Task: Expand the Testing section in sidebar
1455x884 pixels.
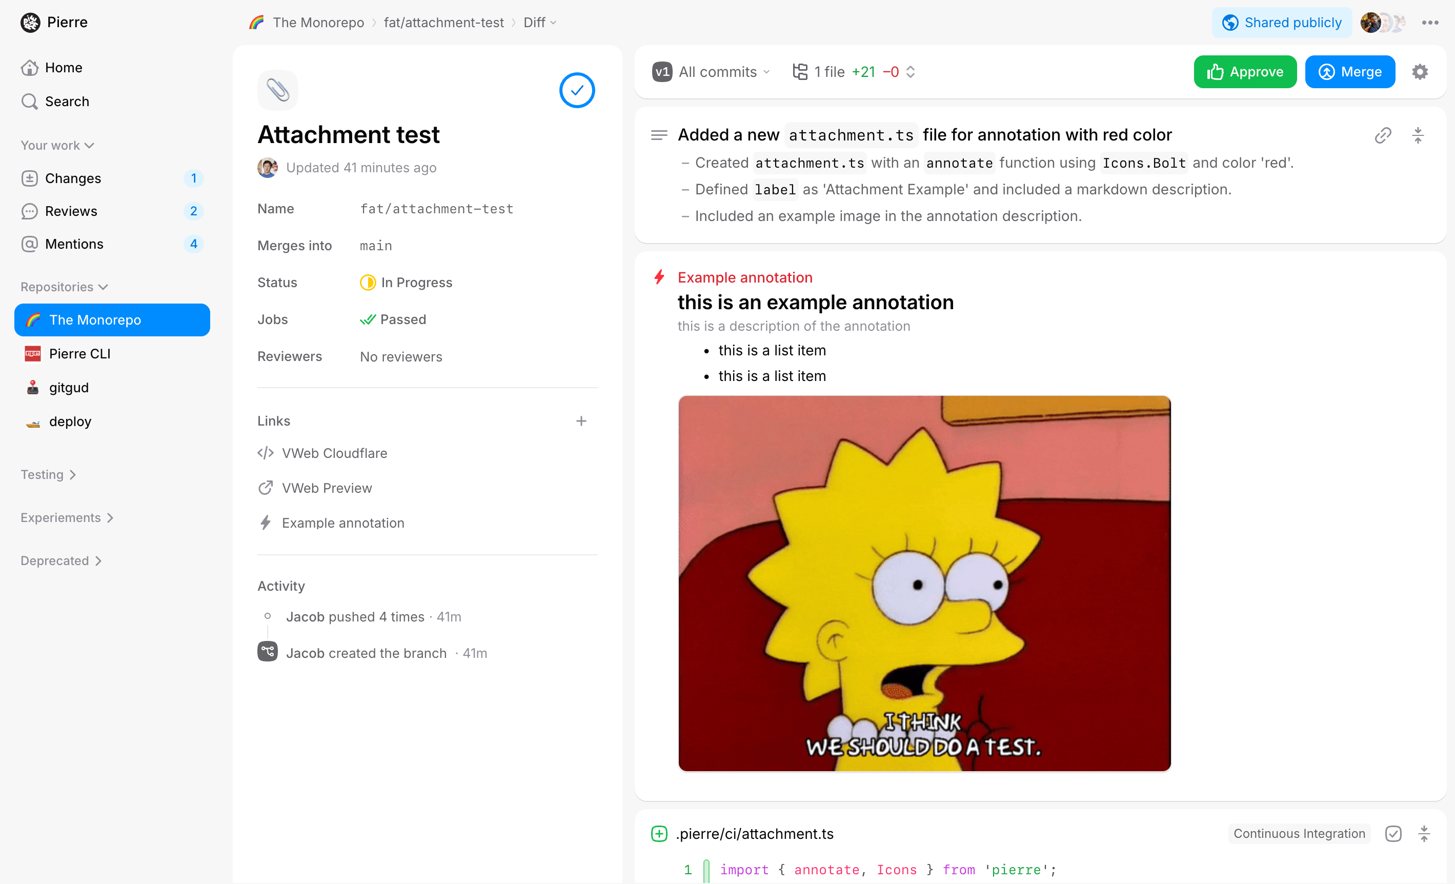Action: 48,474
